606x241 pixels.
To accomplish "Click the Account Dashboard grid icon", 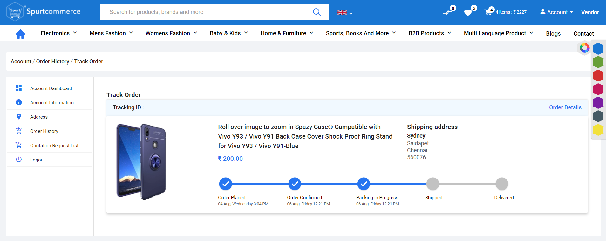I will point(19,88).
